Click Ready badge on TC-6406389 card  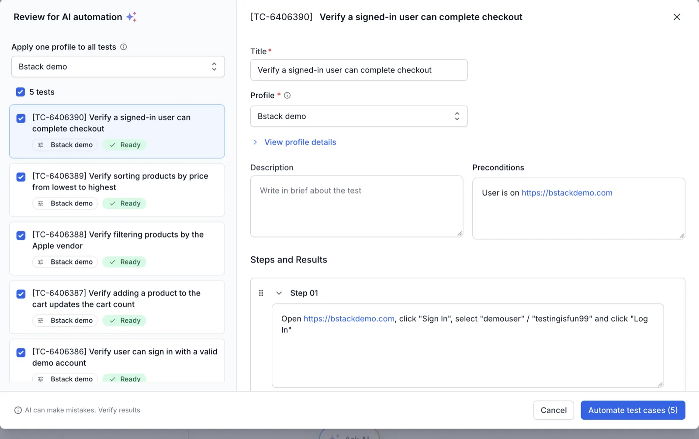pos(125,204)
